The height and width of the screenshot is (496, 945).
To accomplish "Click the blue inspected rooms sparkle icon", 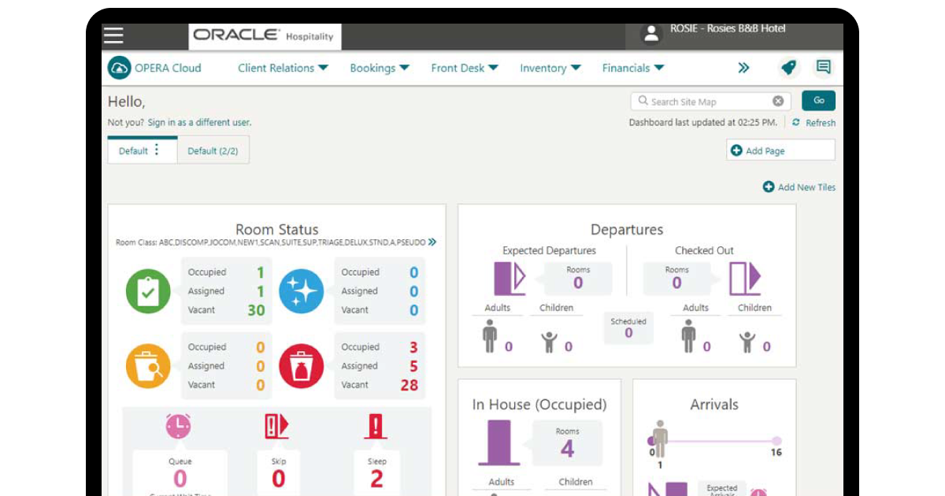I will click(x=302, y=291).
